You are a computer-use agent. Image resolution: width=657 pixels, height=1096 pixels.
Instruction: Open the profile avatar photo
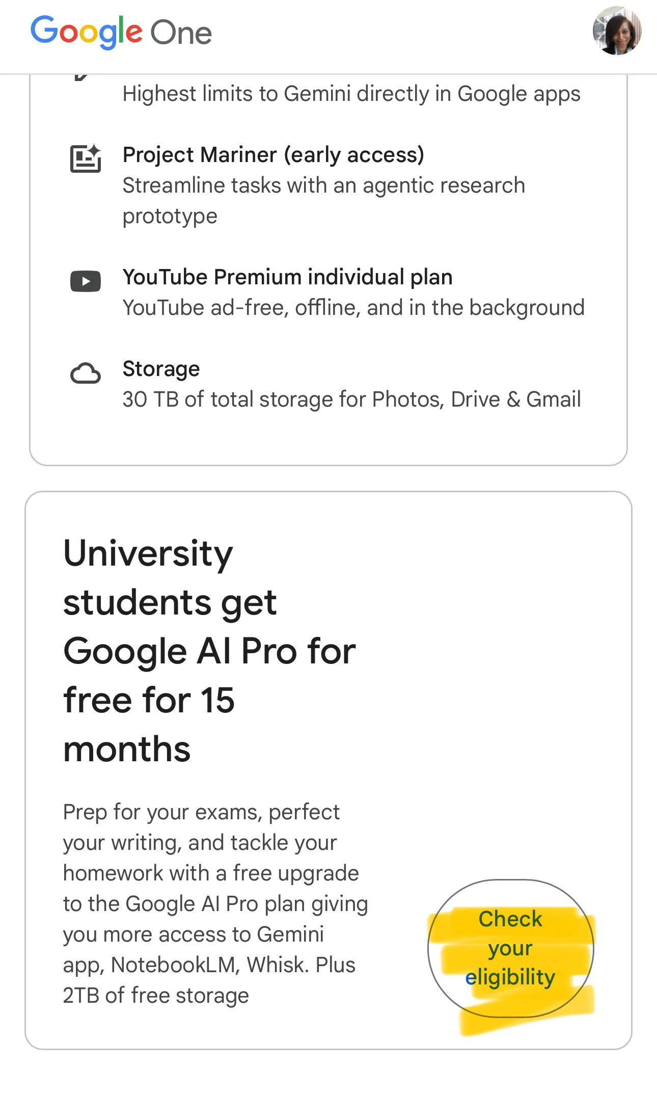tap(617, 31)
